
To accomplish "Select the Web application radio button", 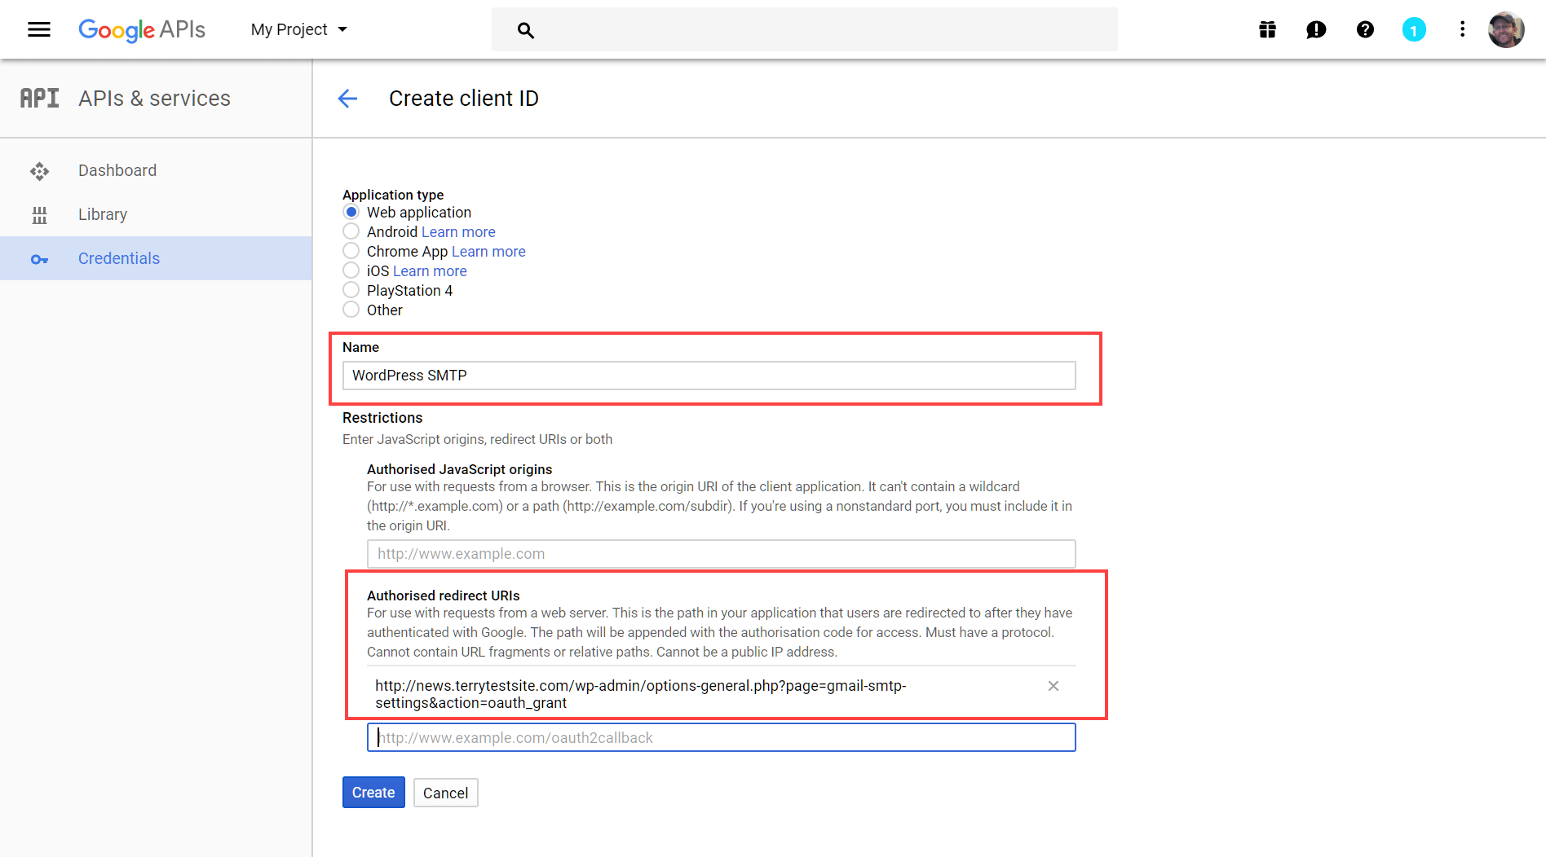I will point(351,212).
